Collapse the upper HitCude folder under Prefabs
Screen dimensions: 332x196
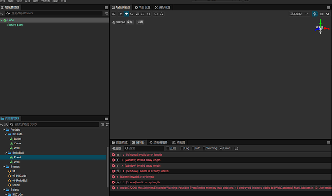click(x=6, y=134)
